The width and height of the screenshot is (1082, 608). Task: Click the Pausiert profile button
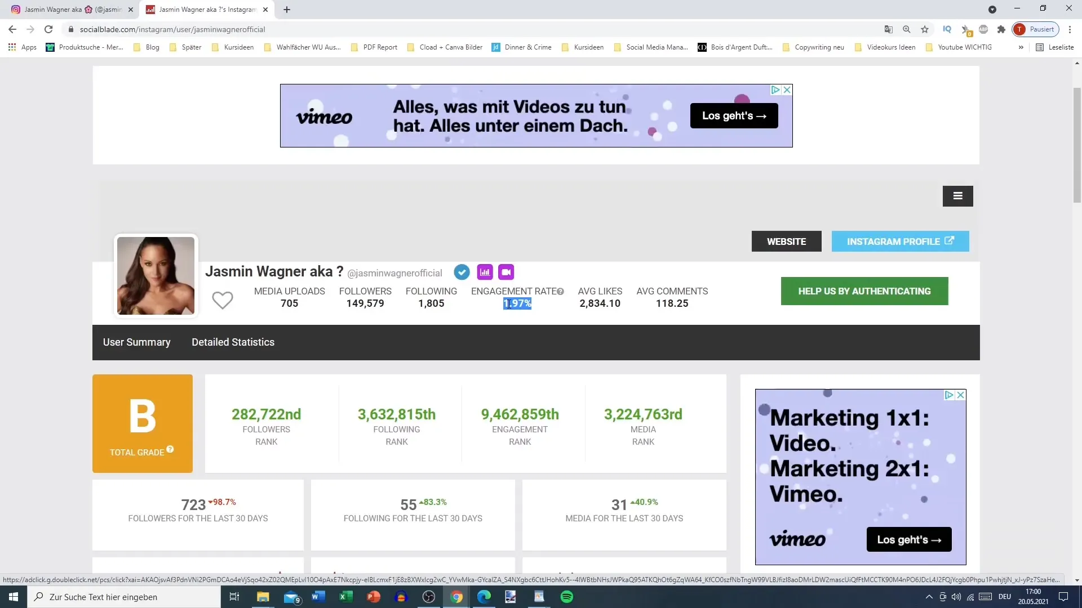point(1035,29)
